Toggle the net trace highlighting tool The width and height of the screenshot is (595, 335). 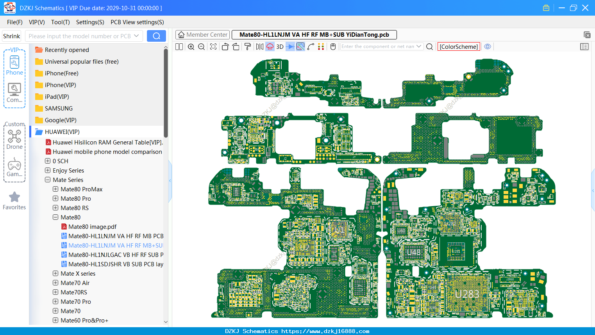[300, 47]
